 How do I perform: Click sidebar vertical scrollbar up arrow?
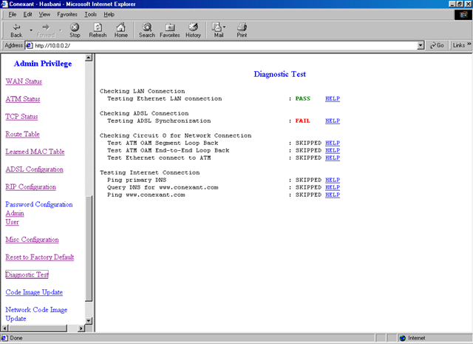click(89, 58)
